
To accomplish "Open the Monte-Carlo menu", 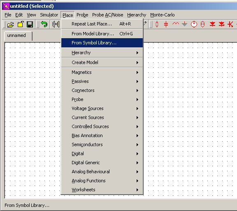I will [x=163, y=15].
